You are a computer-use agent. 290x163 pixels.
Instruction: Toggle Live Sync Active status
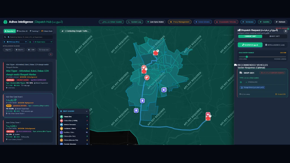pyautogui.click(x=155, y=22)
